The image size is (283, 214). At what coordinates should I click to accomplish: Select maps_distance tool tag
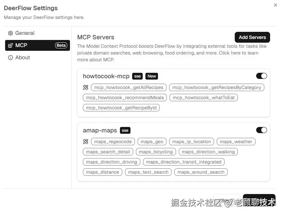tap(103, 172)
